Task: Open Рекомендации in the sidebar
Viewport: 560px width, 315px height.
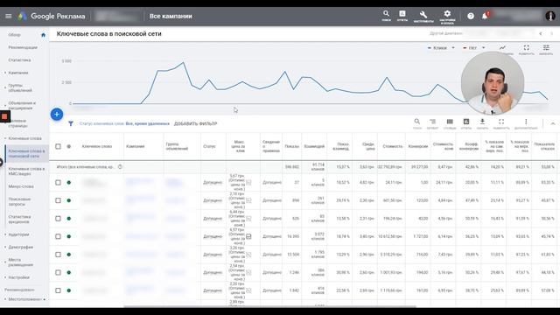Action: point(23,47)
